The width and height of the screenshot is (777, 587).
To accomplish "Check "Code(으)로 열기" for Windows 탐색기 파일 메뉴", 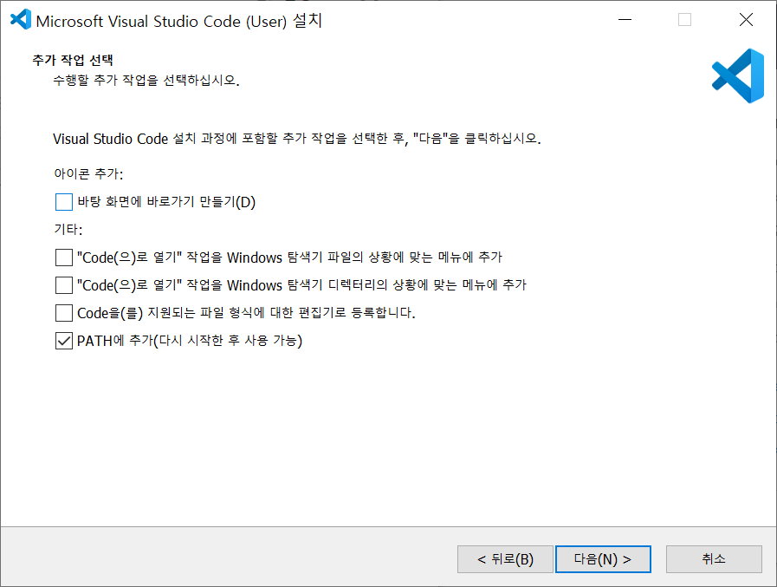I will (x=64, y=258).
